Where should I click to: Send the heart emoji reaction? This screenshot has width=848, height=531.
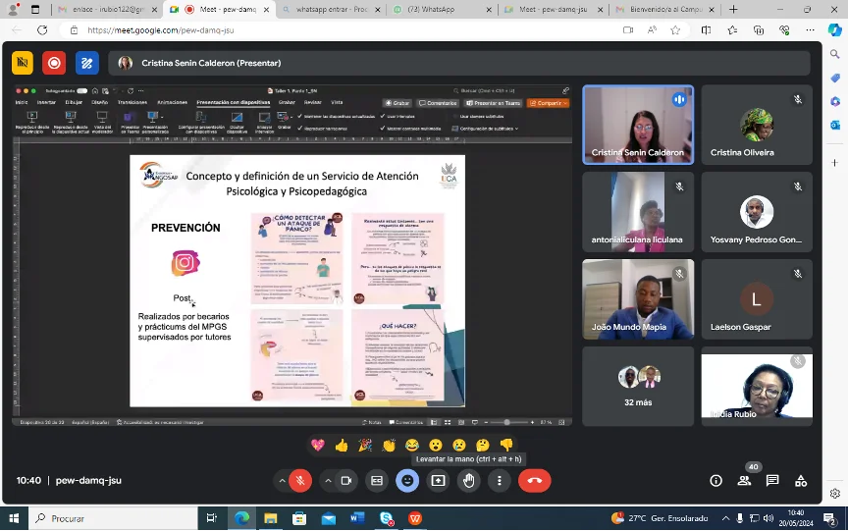(x=318, y=446)
